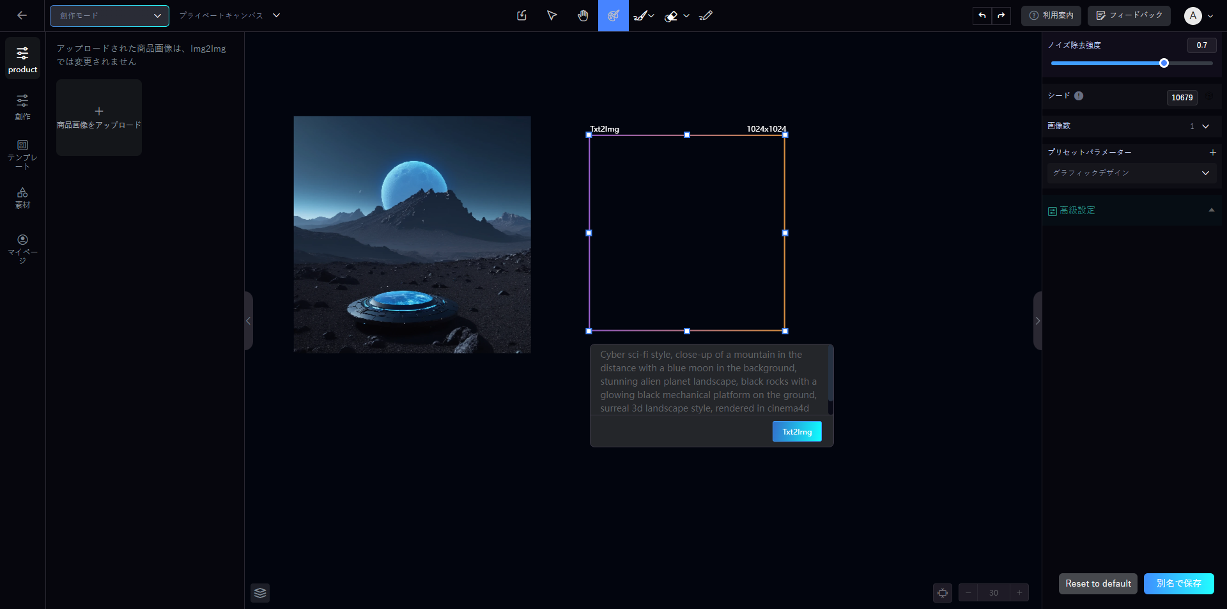Select the arrow selection tool
Image resolution: width=1227 pixels, height=609 pixels.
point(552,16)
